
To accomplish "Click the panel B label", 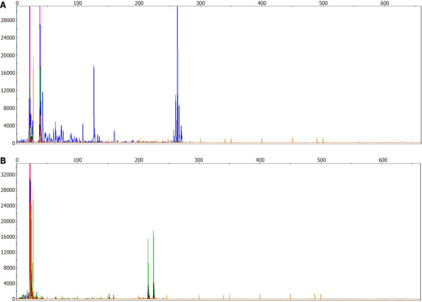I will (x=3, y=161).
